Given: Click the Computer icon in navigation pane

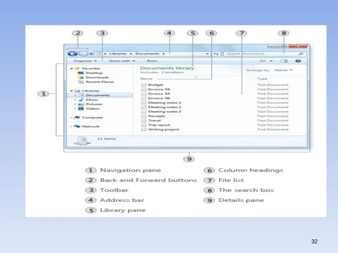Looking at the screenshot, I should tap(77, 118).
